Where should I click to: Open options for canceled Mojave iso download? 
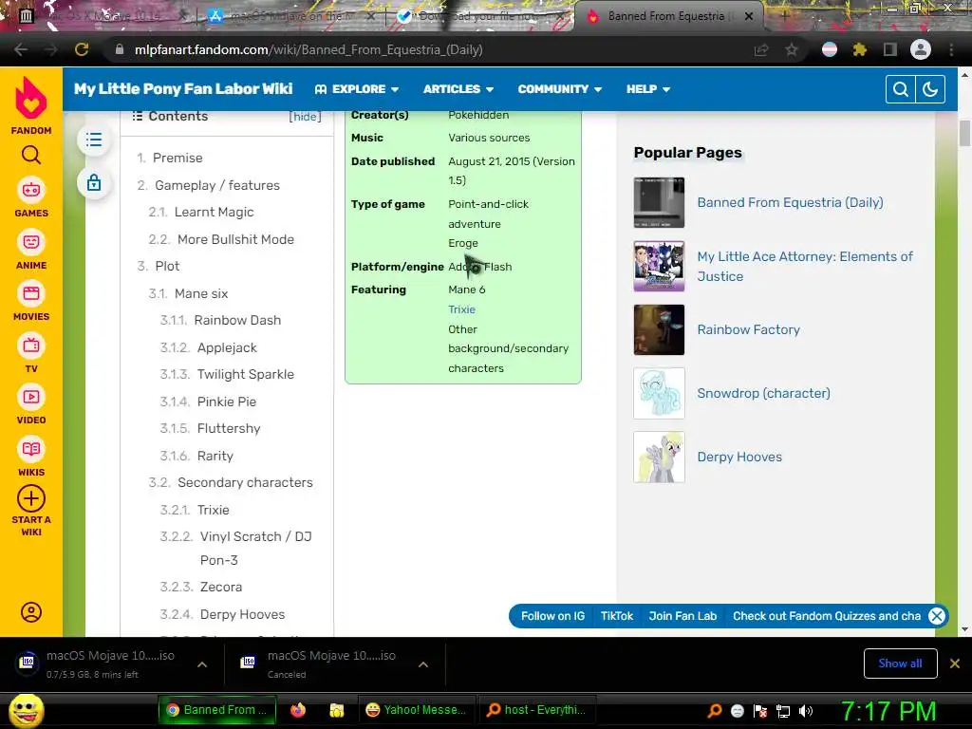423,664
